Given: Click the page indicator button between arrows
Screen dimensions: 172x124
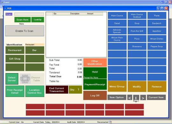Looking at the screenshot, I should [136, 98].
